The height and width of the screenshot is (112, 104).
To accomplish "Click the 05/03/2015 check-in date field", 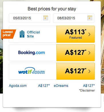I will [x=30, y=18].
